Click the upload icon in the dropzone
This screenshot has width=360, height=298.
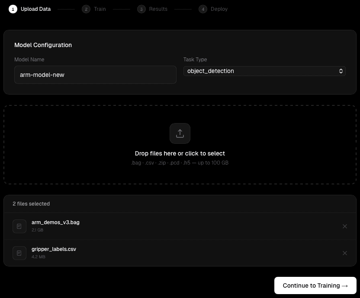[180, 133]
